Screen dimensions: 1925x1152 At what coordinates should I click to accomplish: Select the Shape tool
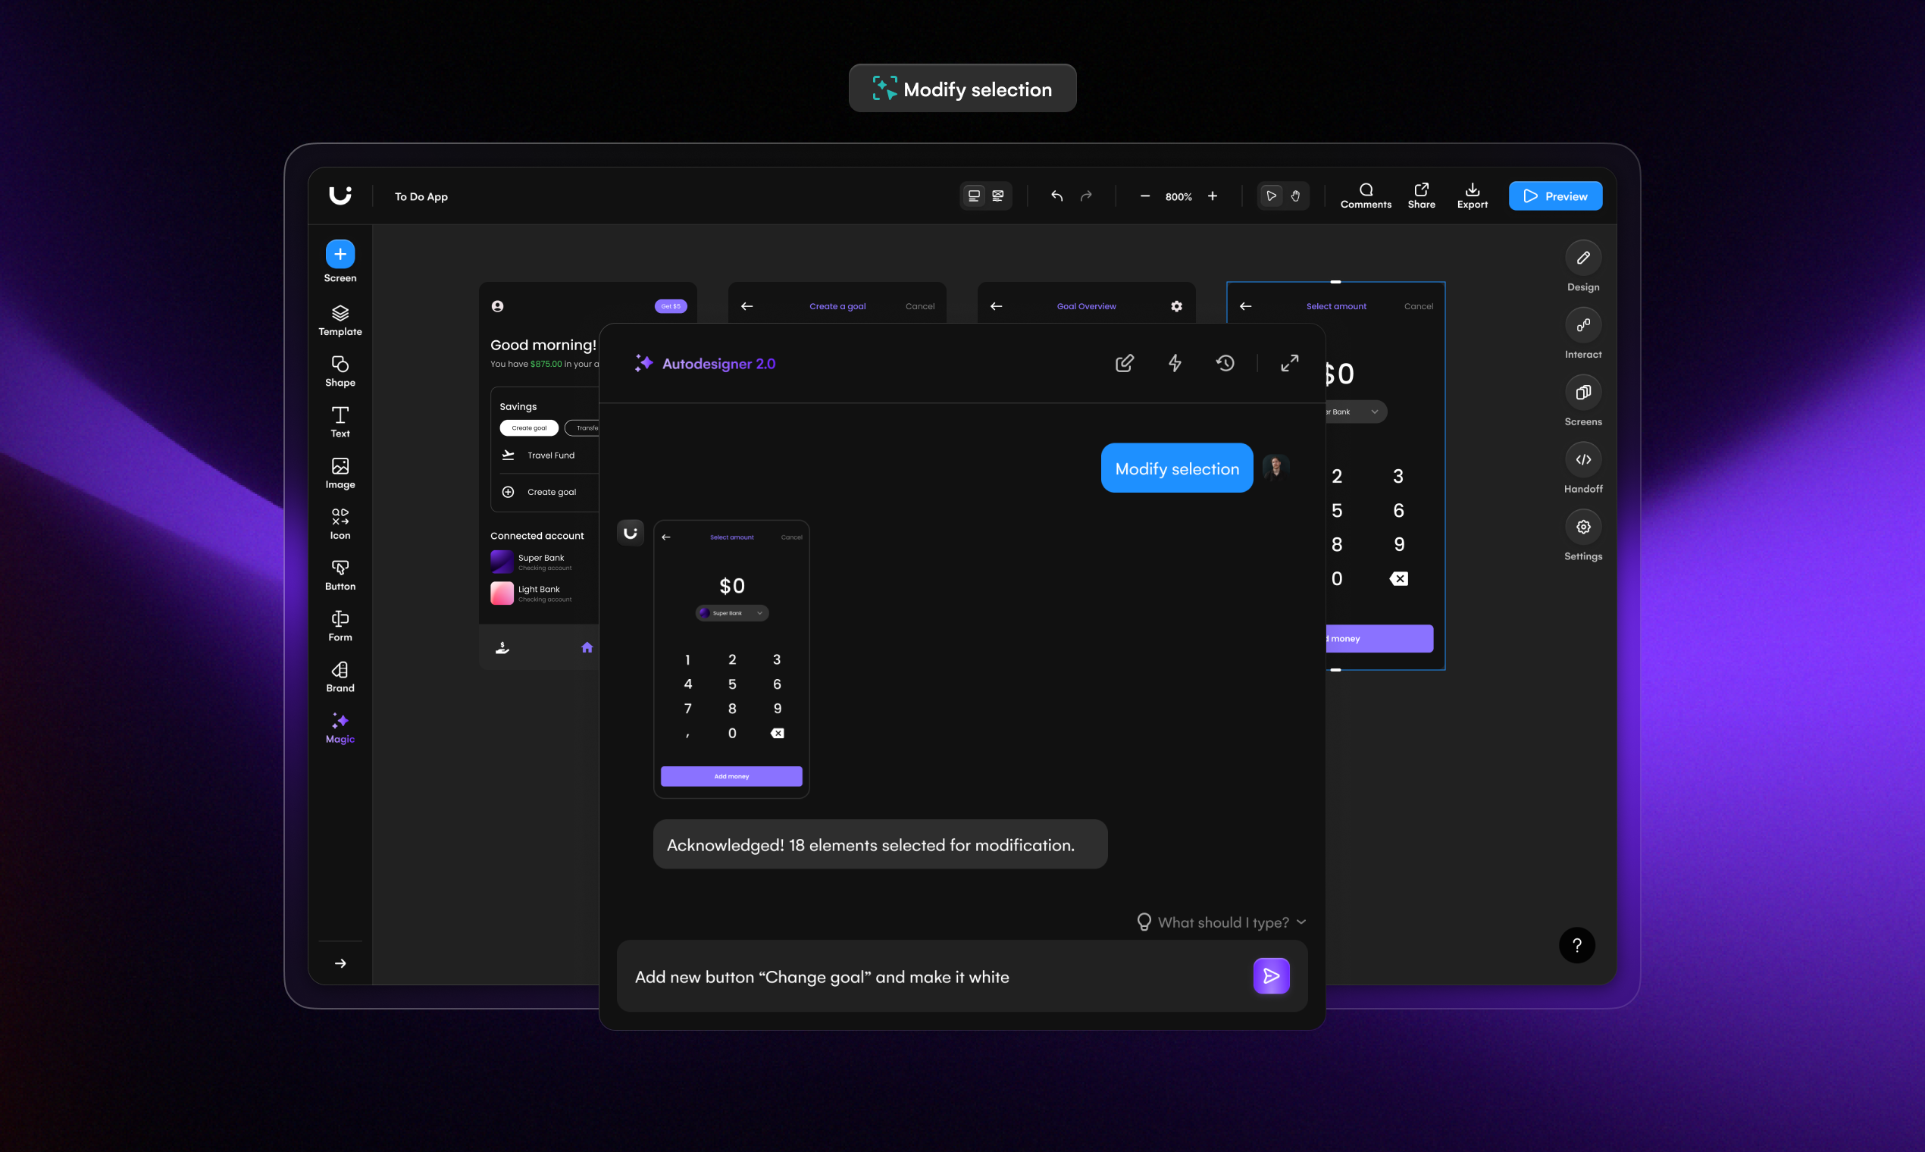click(340, 371)
